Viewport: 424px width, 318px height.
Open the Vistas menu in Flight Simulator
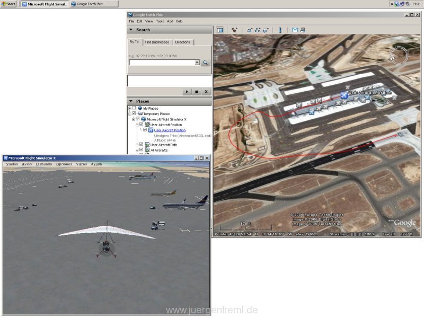tap(82, 164)
